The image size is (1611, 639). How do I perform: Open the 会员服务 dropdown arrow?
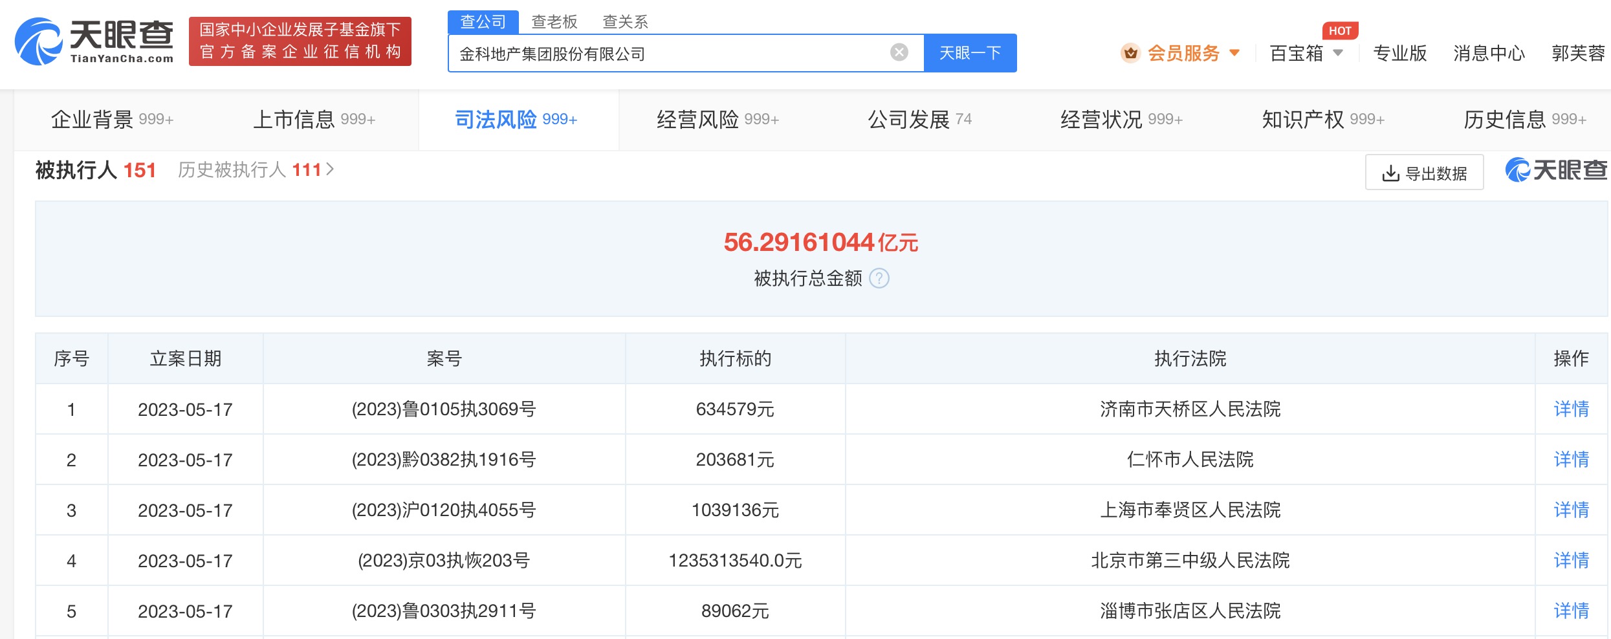tap(1234, 53)
